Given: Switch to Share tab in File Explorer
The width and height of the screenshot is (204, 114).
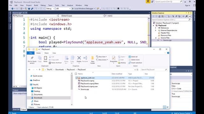Looking at the screenshot, I should tap(47, 53).
